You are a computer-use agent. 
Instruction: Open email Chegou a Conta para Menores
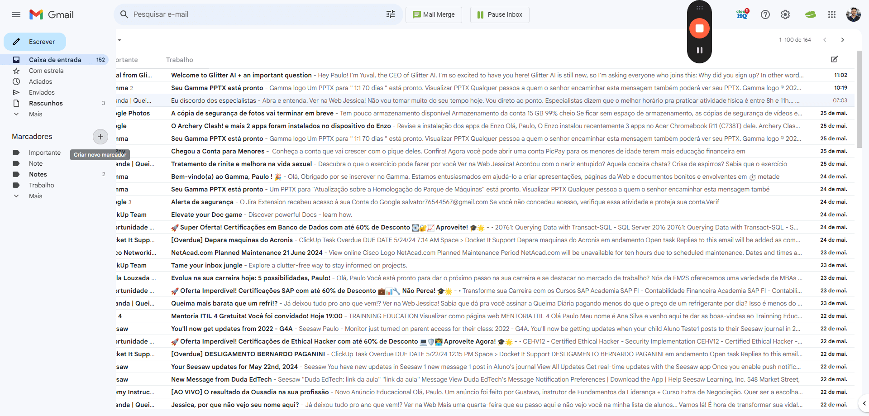click(485, 151)
